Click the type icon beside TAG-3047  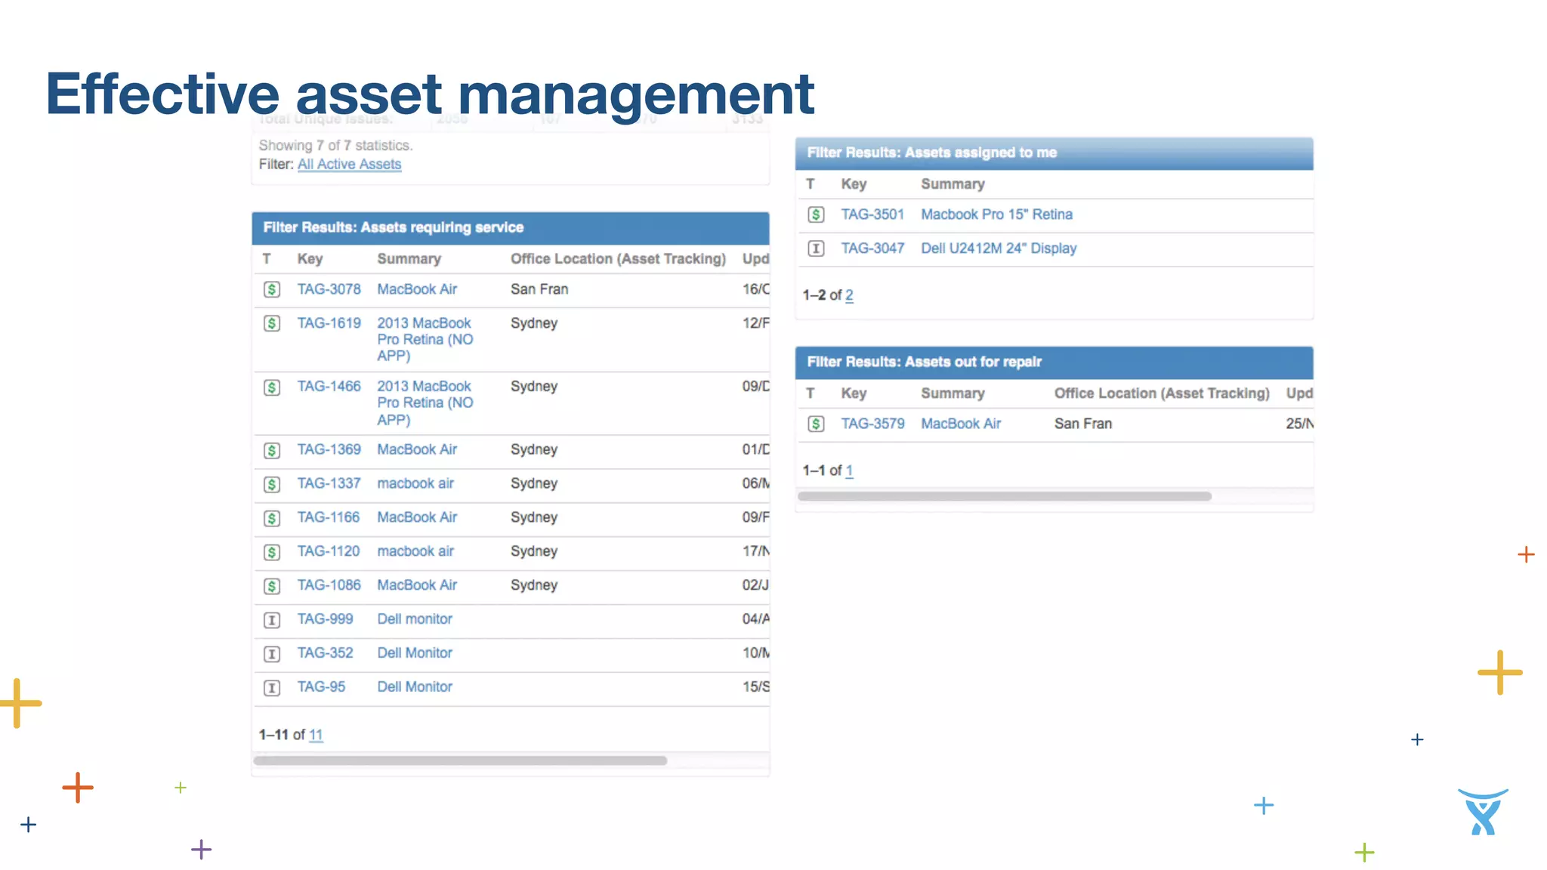coord(816,248)
